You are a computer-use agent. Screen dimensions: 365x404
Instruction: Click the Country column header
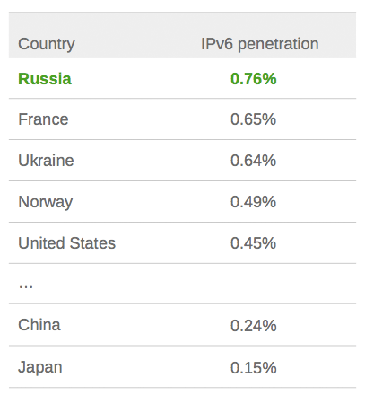click(x=47, y=44)
